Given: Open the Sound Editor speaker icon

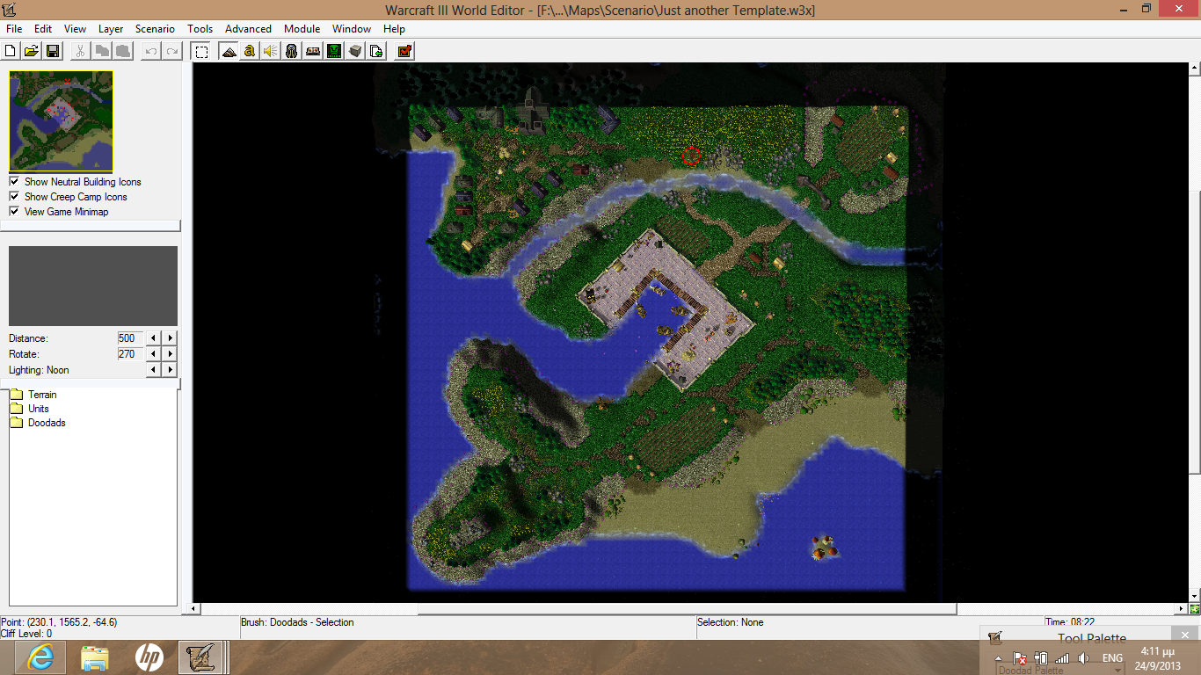Looking at the screenshot, I should (x=271, y=51).
